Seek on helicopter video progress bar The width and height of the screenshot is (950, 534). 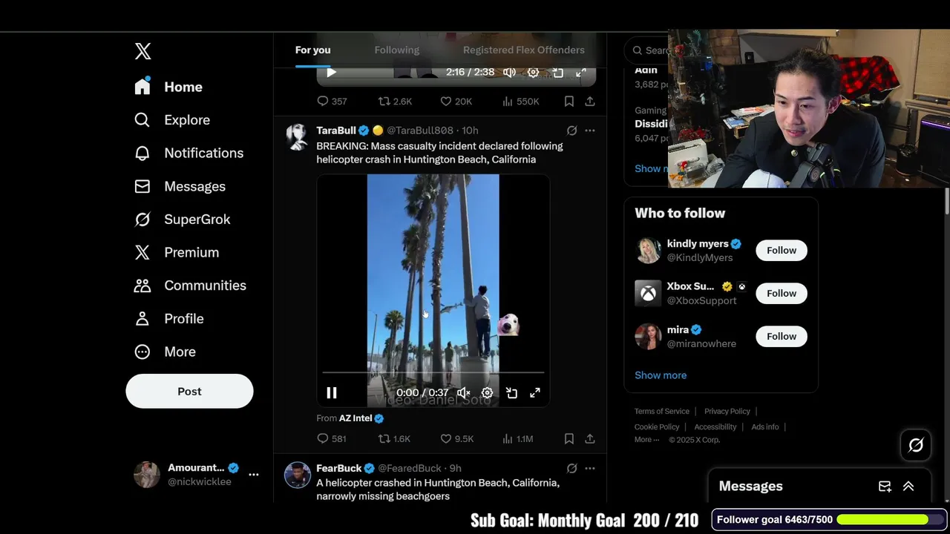(433, 372)
